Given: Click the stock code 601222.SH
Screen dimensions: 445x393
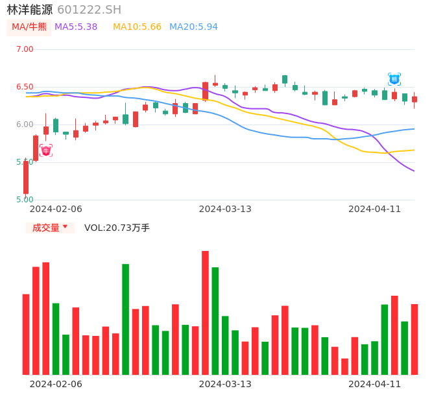Looking at the screenshot, I should coord(90,10).
